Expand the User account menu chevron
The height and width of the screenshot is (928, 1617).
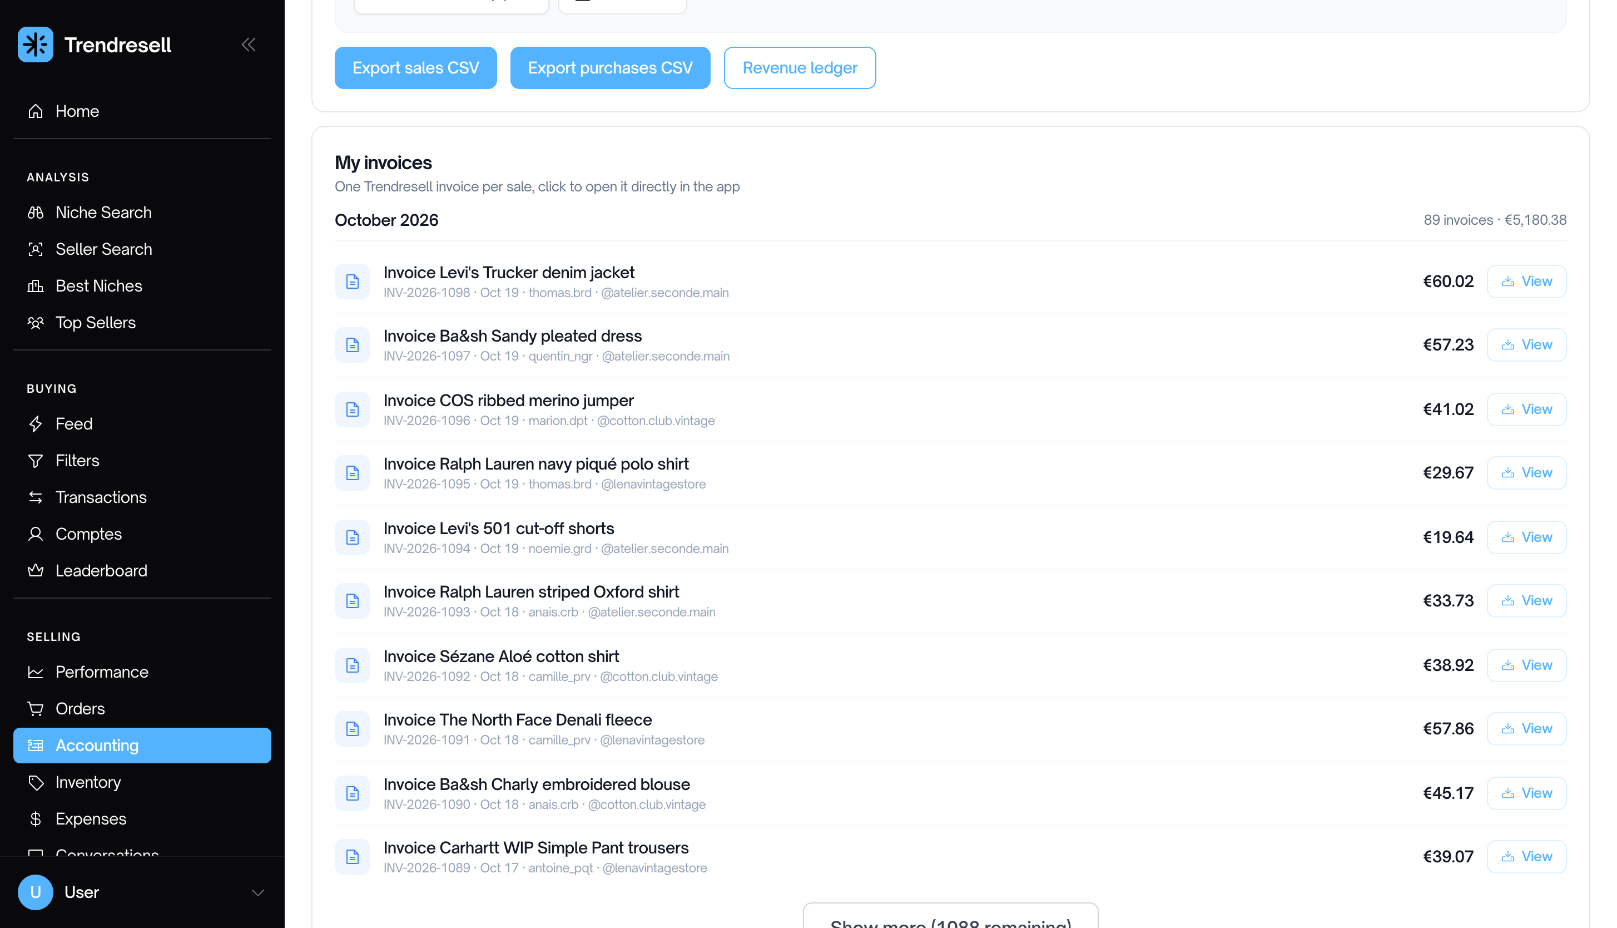tap(258, 892)
